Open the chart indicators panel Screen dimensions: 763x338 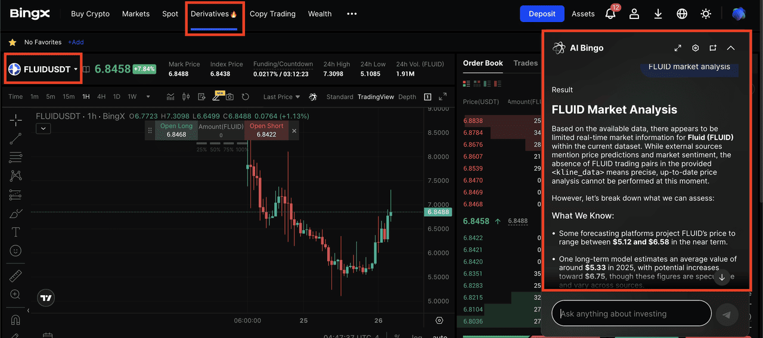(x=170, y=97)
